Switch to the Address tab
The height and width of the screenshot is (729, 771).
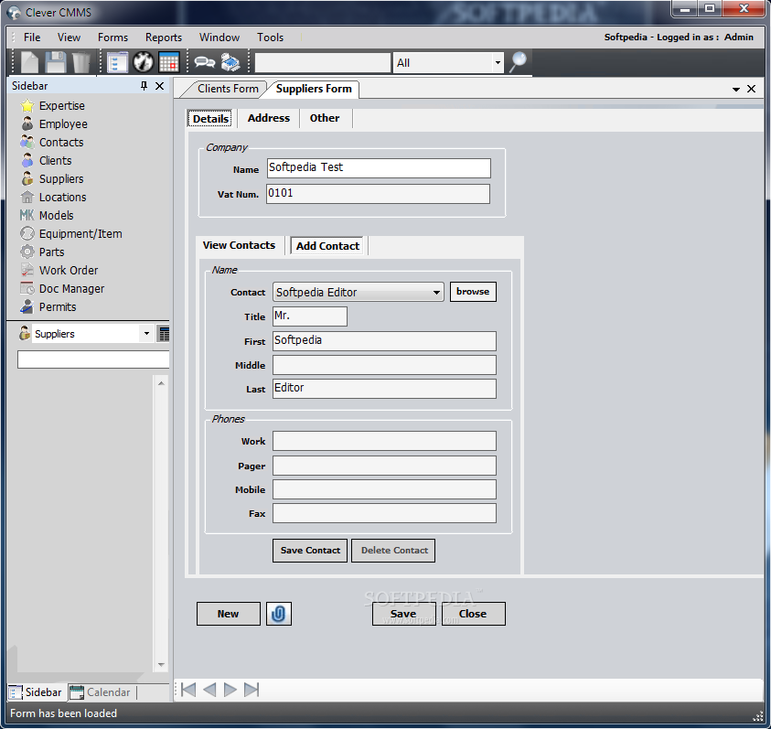point(269,118)
